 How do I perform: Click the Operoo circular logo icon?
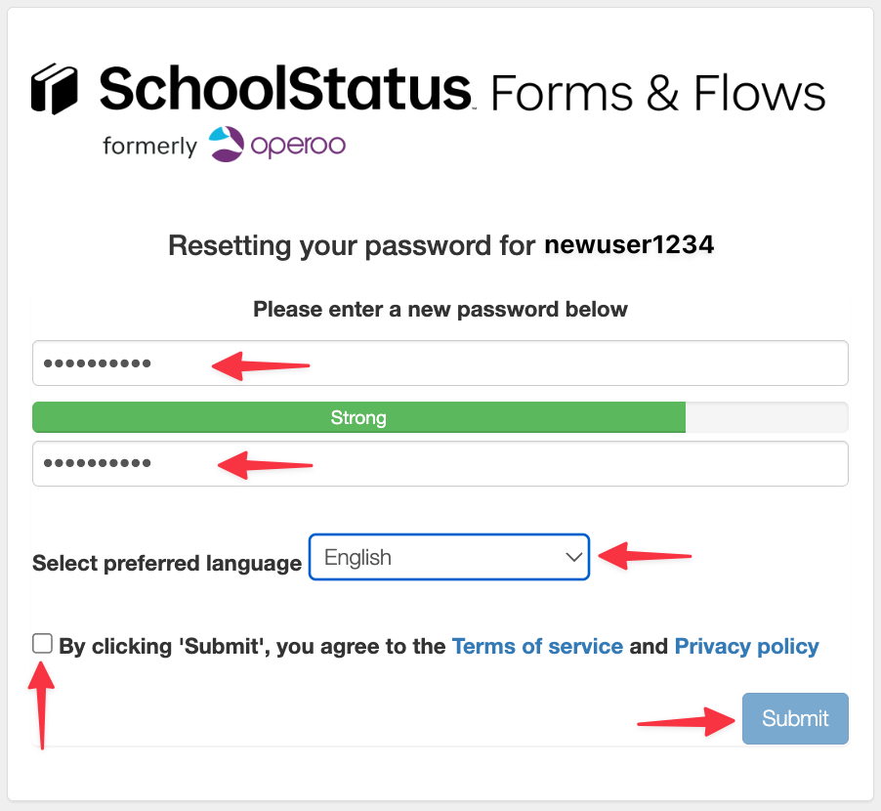pyautogui.click(x=226, y=144)
